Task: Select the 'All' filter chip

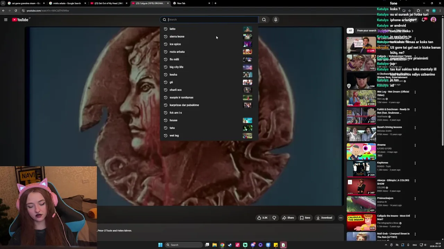Action: point(350,30)
